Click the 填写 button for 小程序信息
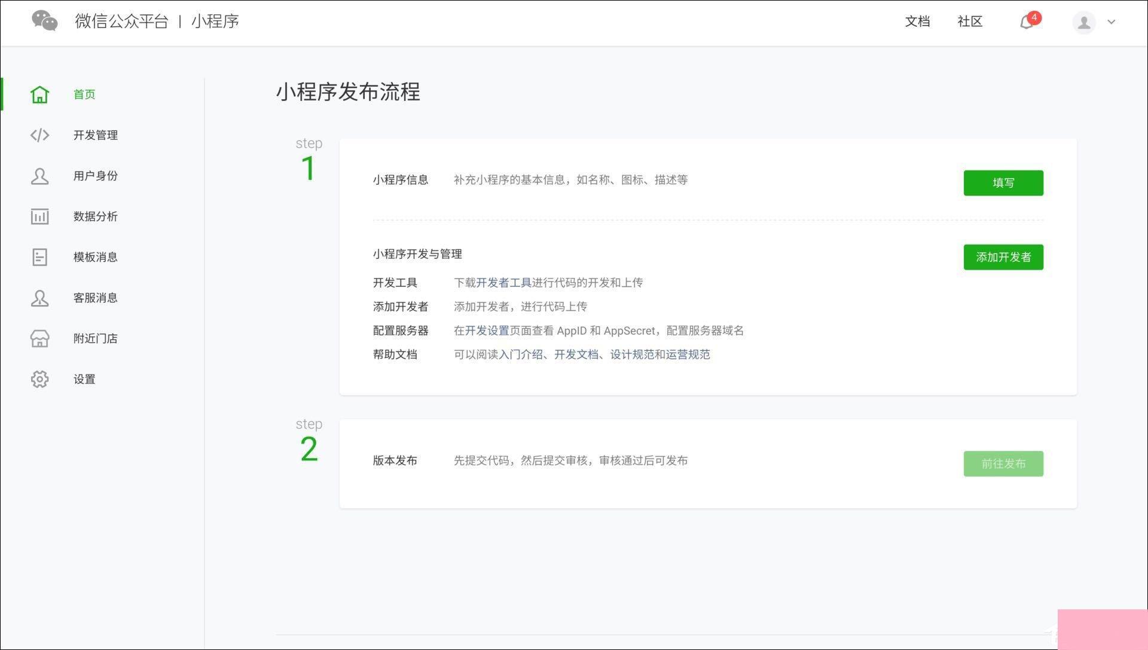Image resolution: width=1148 pixels, height=650 pixels. (1003, 182)
